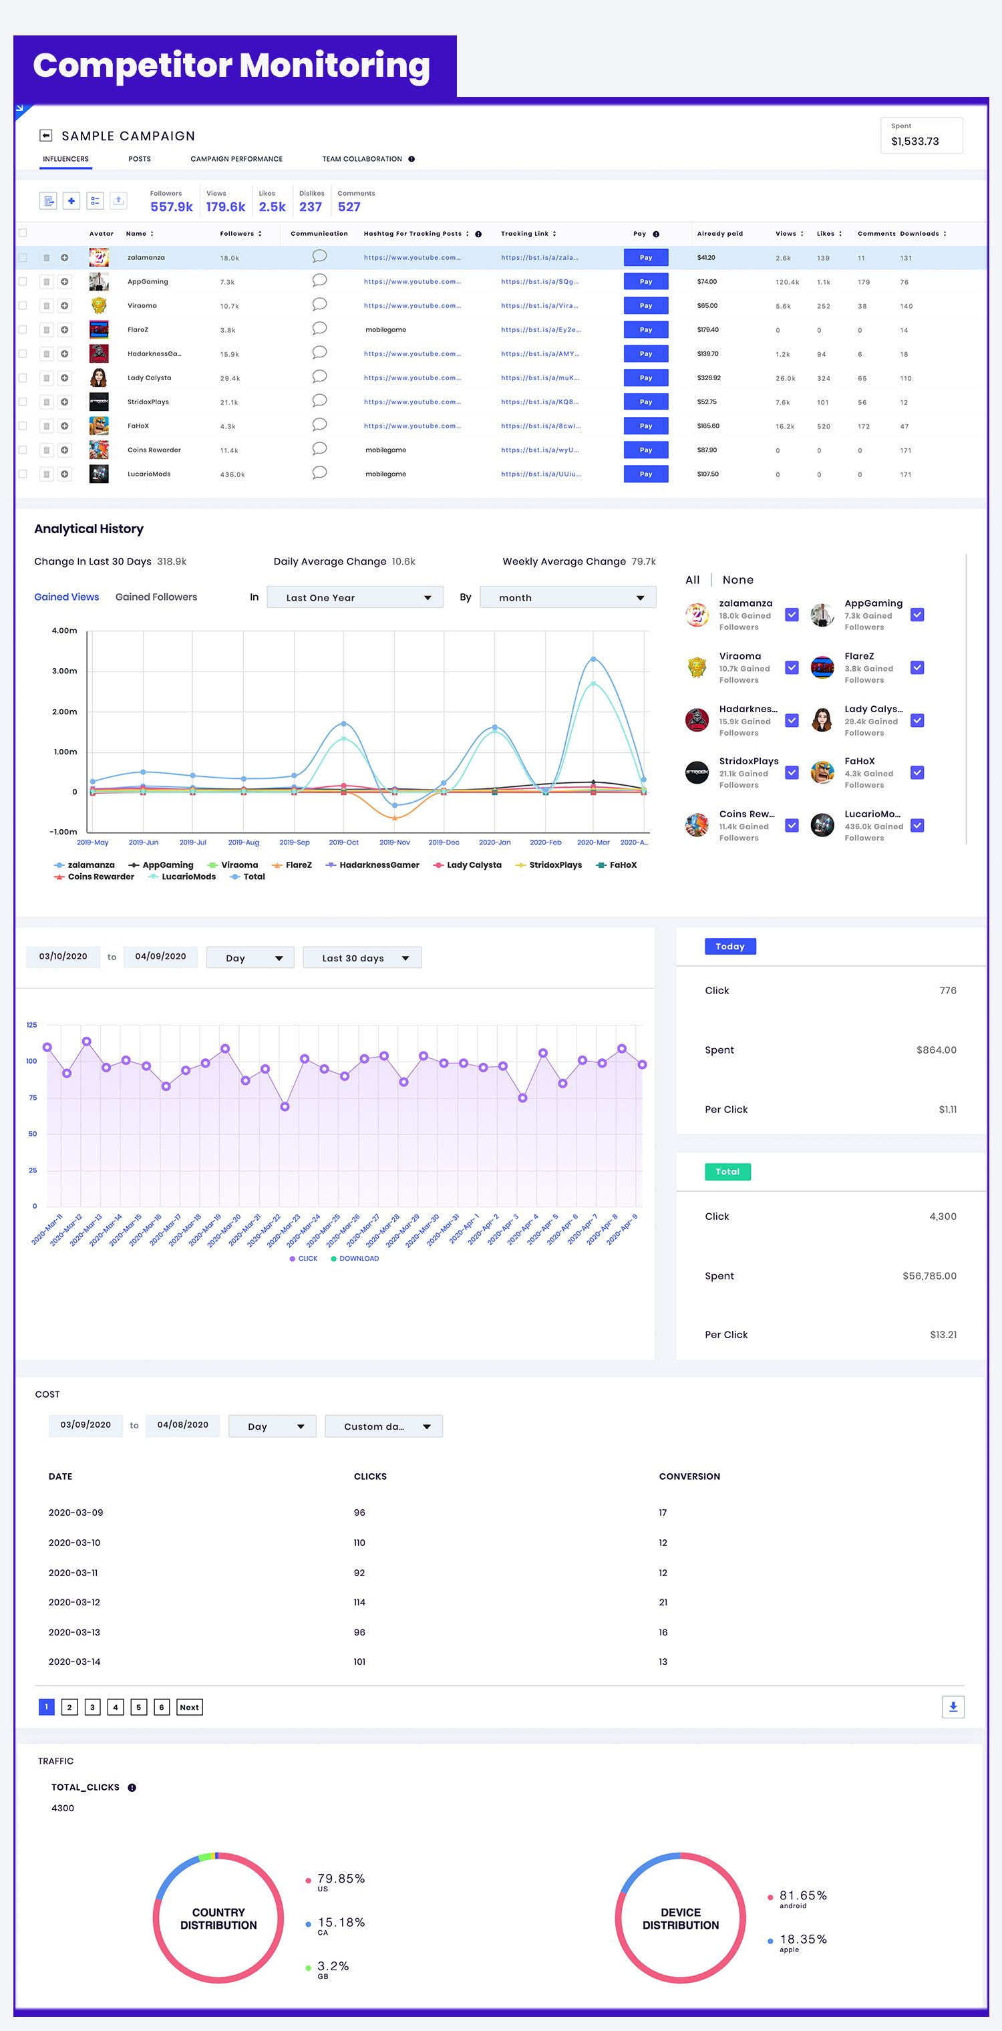Click the 04/09/2020 end date field
The width and height of the screenshot is (1002, 2031).
tap(160, 956)
